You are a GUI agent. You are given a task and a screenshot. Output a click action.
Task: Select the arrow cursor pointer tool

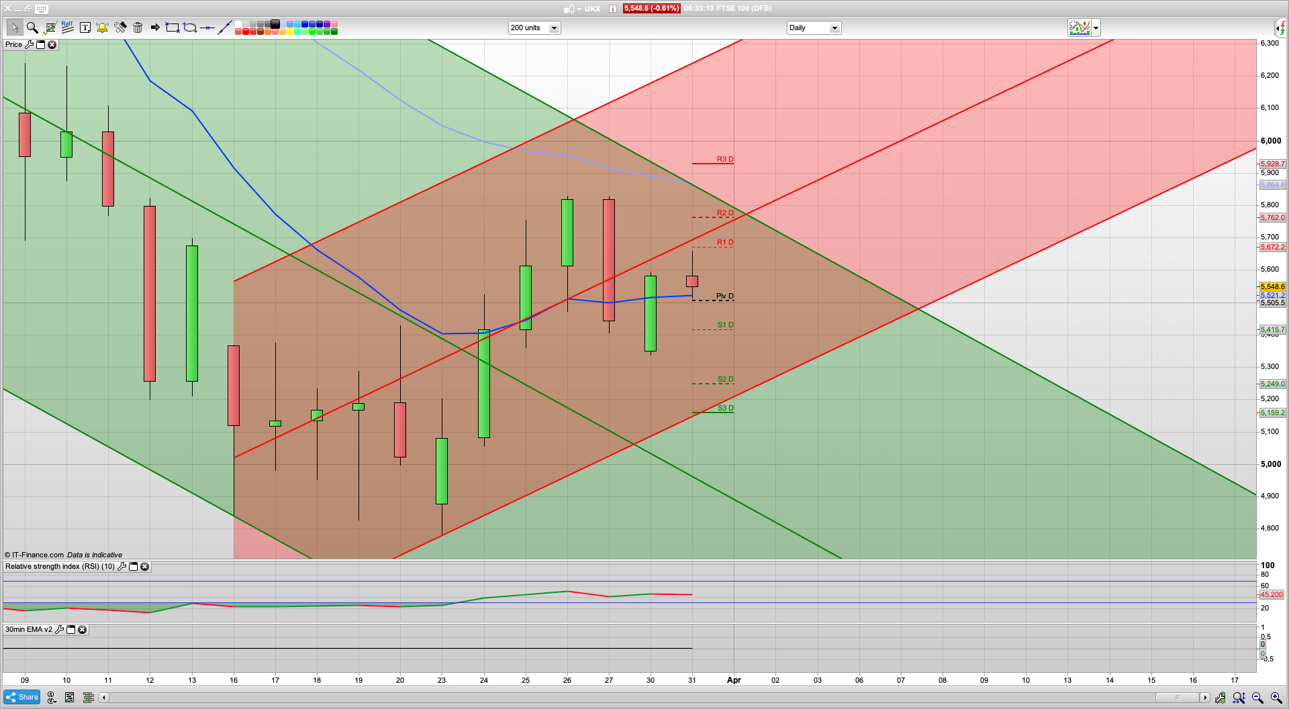tap(15, 28)
